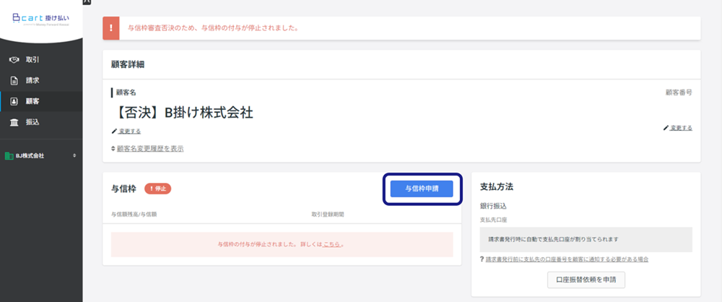Collapse the sidebar with the top toggle
The image size is (722, 302).
pos(87,2)
